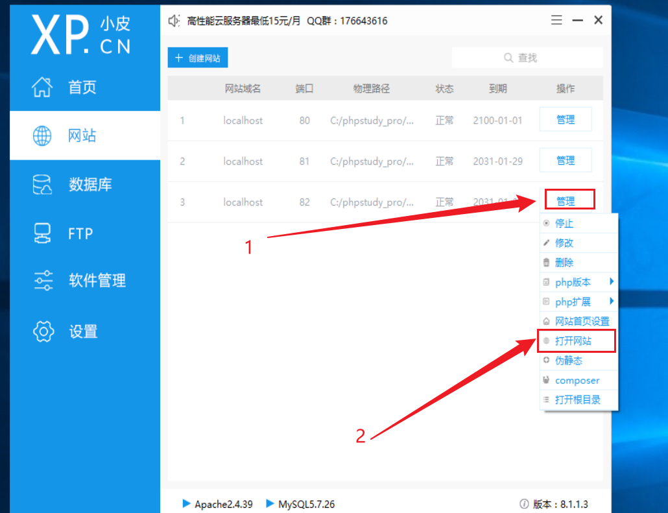Image resolution: width=668 pixels, height=513 pixels.
Task: Click the 物理路径 column header
Action: coord(372,89)
